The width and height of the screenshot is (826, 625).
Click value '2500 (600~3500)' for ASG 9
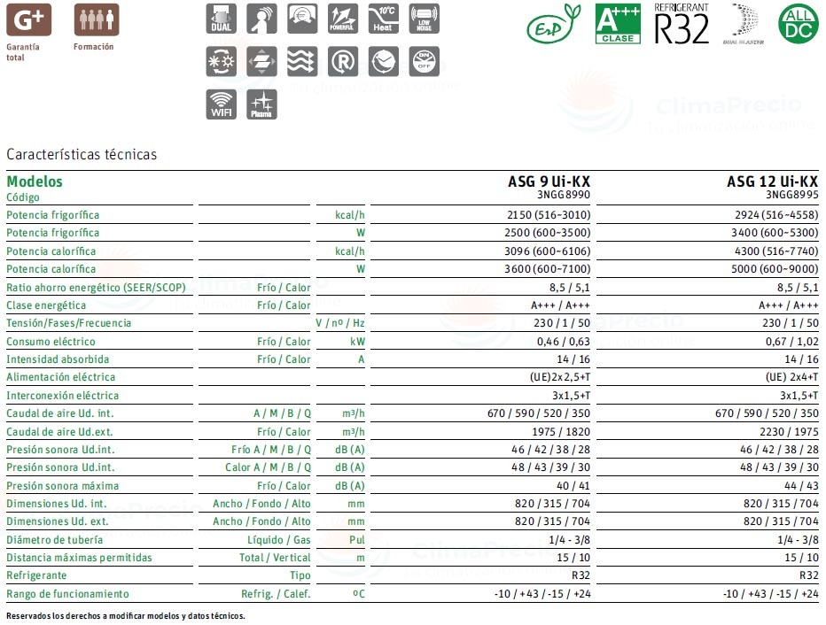(x=548, y=233)
